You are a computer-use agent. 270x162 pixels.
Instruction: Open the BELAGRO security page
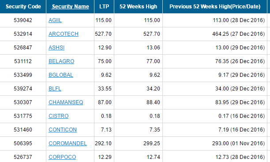tap(61, 61)
